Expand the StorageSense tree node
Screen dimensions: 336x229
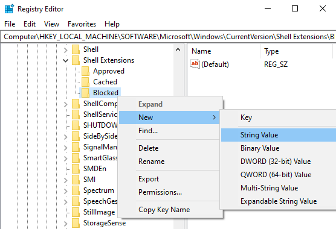tap(66, 224)
